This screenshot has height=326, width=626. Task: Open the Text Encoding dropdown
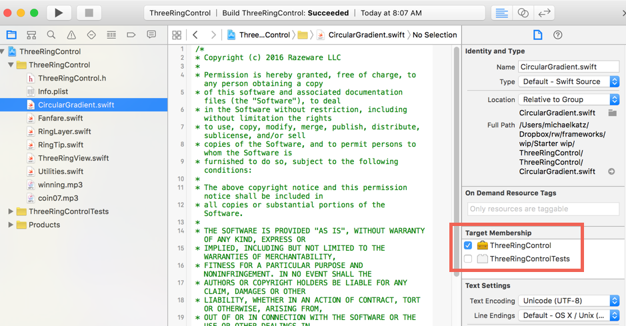(x=569, y=301)
